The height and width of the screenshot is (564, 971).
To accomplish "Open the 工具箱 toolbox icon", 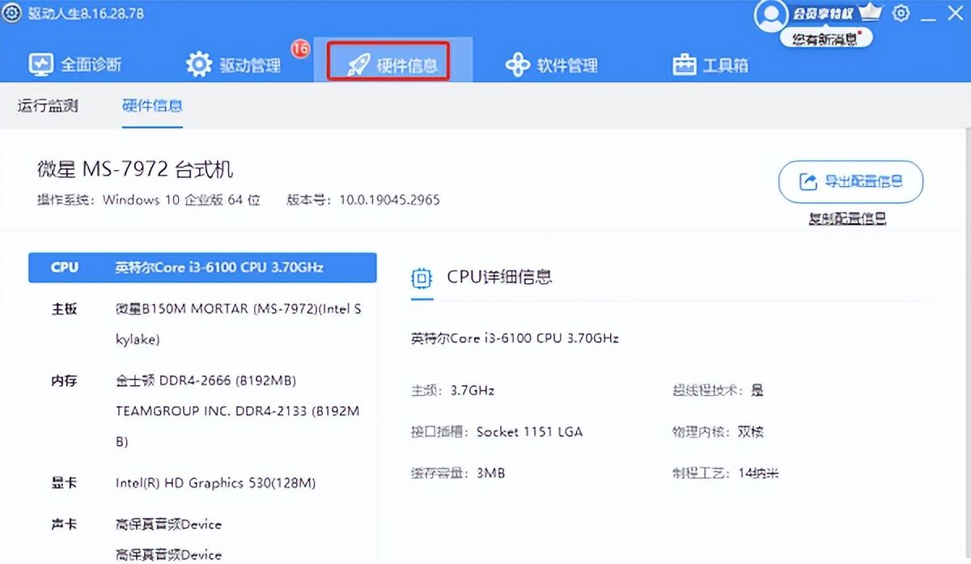I will pos(685,64).
